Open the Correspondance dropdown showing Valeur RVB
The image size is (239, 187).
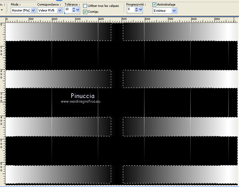click(50, 10)
